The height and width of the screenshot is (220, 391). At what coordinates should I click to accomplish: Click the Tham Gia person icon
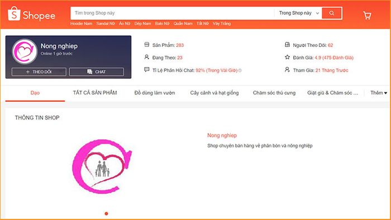pyautogui.click(x=287, y=69)
